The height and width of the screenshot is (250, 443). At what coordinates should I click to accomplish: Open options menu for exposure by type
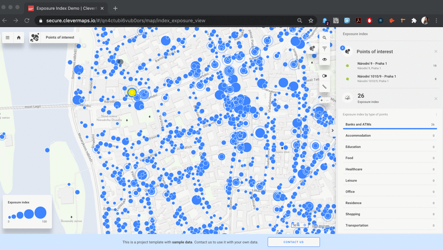click(436, 114)
